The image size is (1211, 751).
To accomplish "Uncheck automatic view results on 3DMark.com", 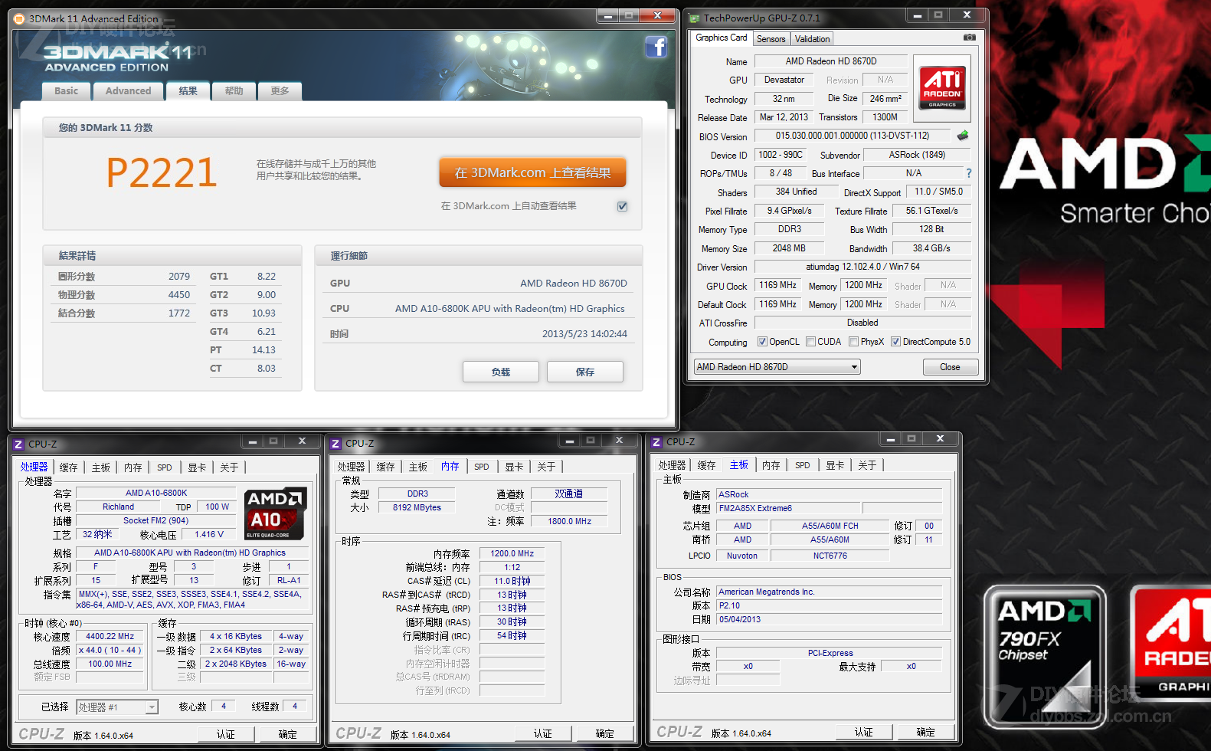I will 622,206.
